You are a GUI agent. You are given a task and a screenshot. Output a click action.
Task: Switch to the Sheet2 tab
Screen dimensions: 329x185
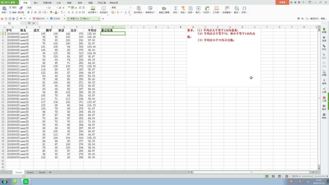point(30,172)
